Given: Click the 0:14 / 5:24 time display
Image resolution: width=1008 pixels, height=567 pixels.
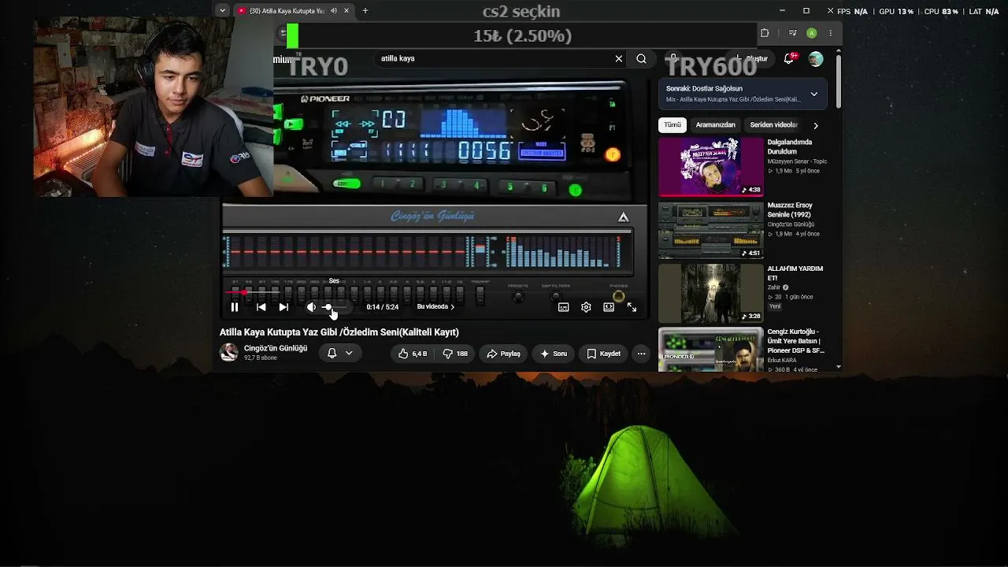Looking at the screenshot, I should [383, 307].
